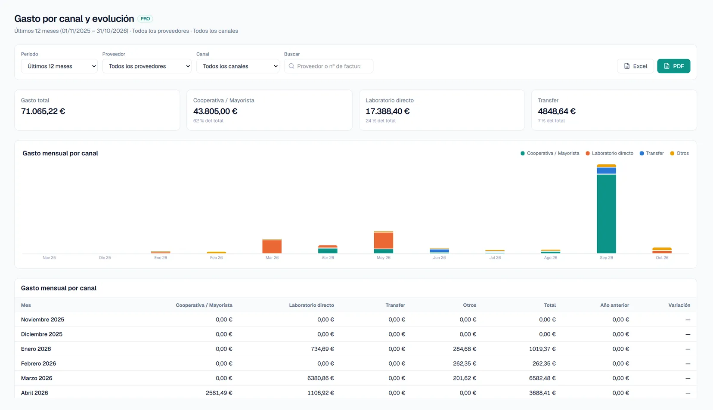713x410 pixels.
Task: Sort by Laboratorio directo column header
Action: [311, 305]
